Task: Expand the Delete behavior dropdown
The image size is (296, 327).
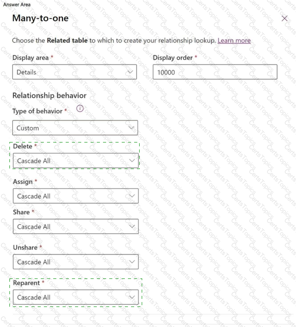Action: pos(75,161)
